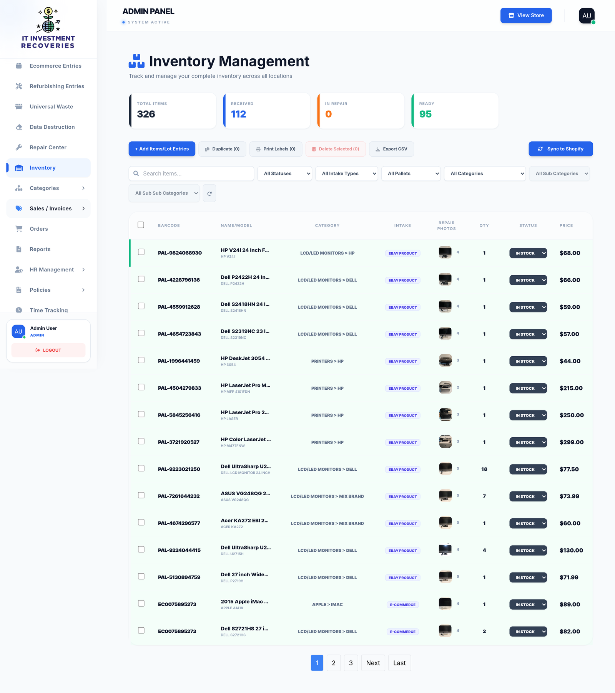Screen dimensions: 615x693
Task: Open photo thumbnail for HP V24i row
Action: (x=445, y=252)
